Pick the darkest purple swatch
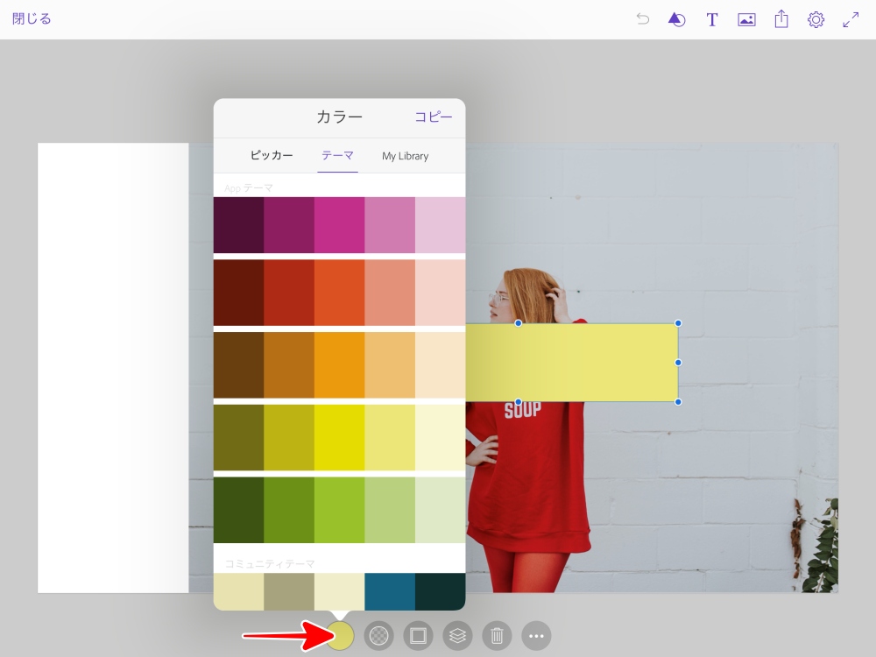The width and height of the screenshot is (876, 657). click(238, 225)
